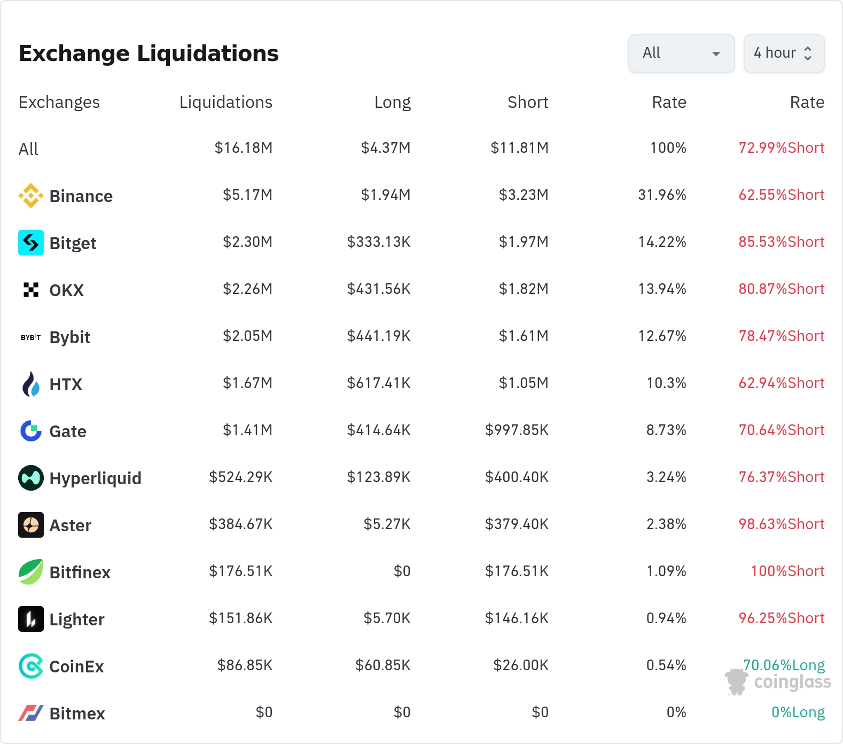
Task: Click the HTX flame logo icon
Action: tap(31, 384)
